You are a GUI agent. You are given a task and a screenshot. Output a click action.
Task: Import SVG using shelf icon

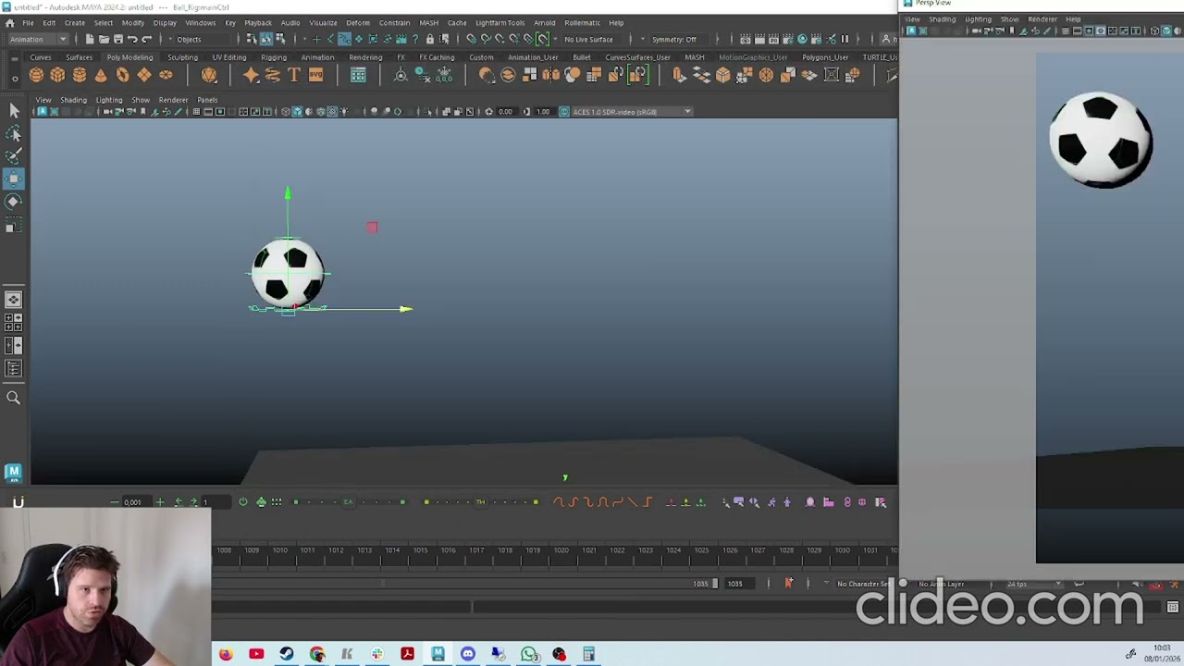tap(315, 75)
